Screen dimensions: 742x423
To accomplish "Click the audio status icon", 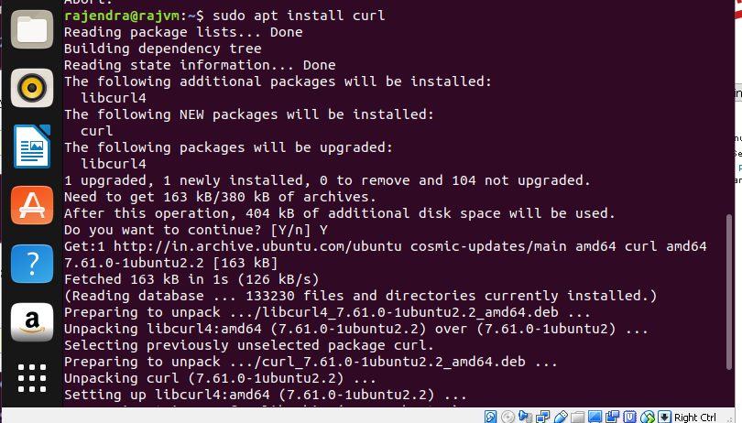I will (525, 417).
